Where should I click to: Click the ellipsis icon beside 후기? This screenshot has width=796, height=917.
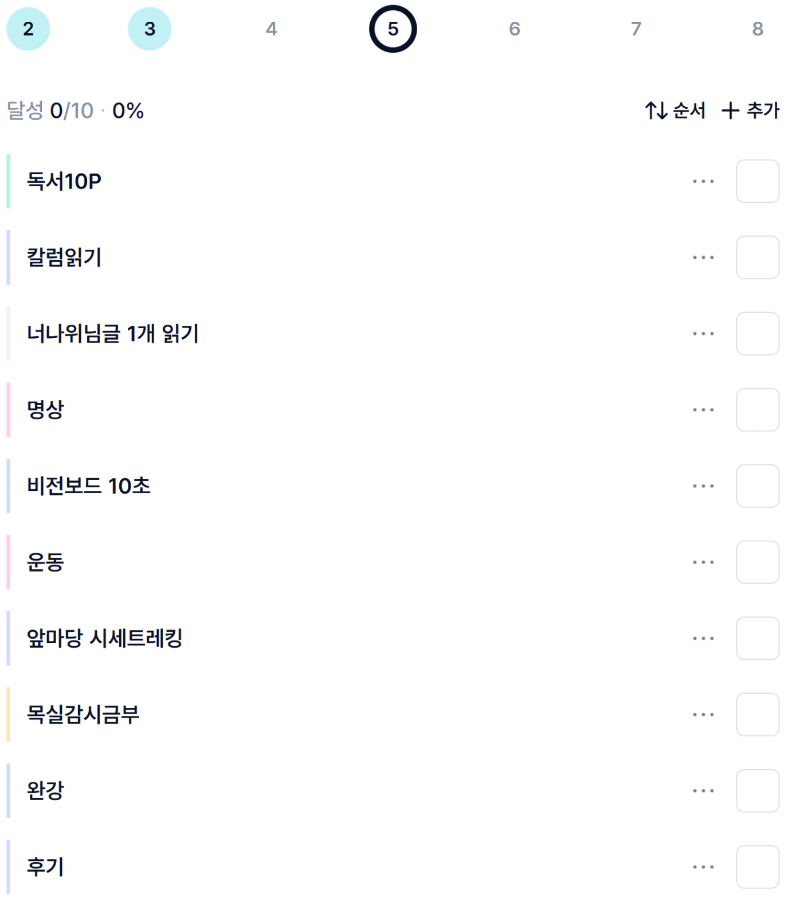click(x=703, y=867)
